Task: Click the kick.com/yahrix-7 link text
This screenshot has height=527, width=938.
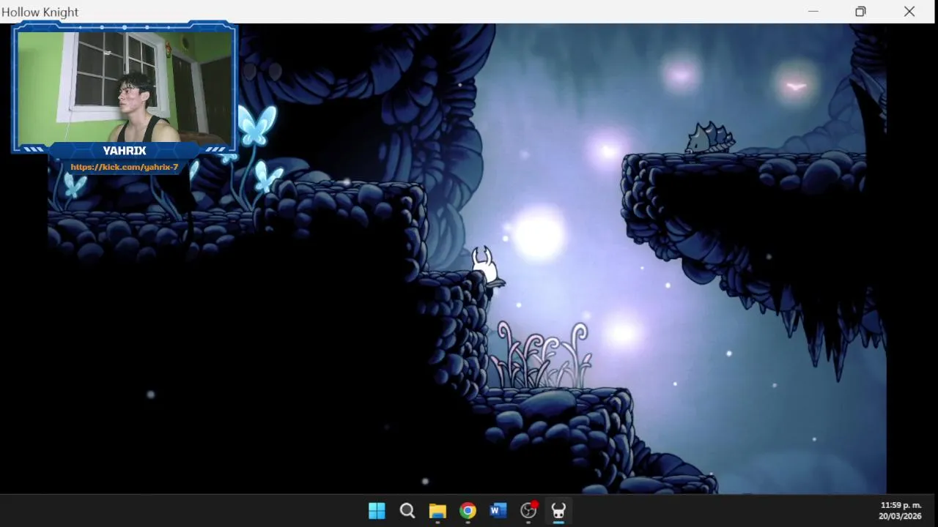Action: click(125, 167)
